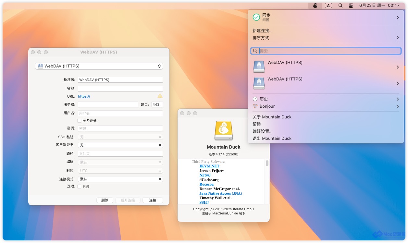Click the input source A icon in menu bar
Viewport: 408px width, 243px height.
(328, 6)
